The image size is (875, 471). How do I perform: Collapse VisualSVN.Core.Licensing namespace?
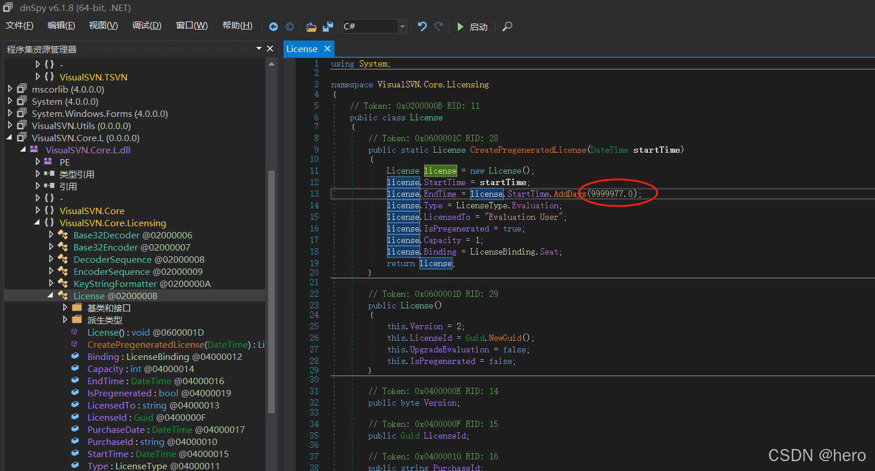click(x=38, y=223)
